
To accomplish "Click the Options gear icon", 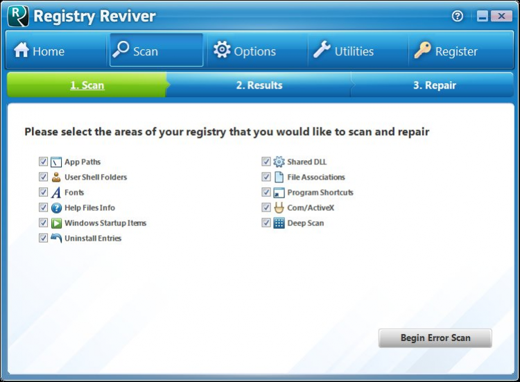I will pos(222,49).
